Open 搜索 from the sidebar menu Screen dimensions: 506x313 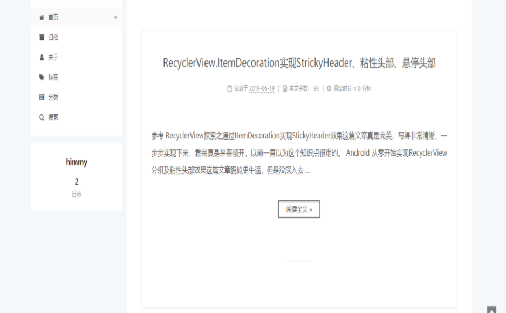[x=52, y=116]
